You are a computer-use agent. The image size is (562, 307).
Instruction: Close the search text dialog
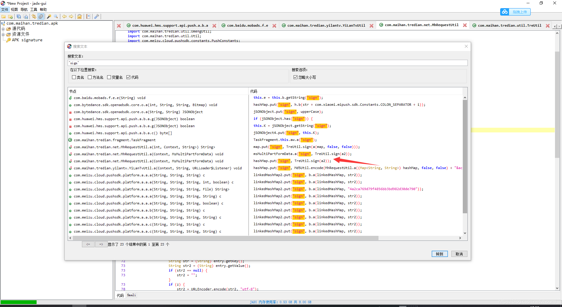(x=466, y=46)
